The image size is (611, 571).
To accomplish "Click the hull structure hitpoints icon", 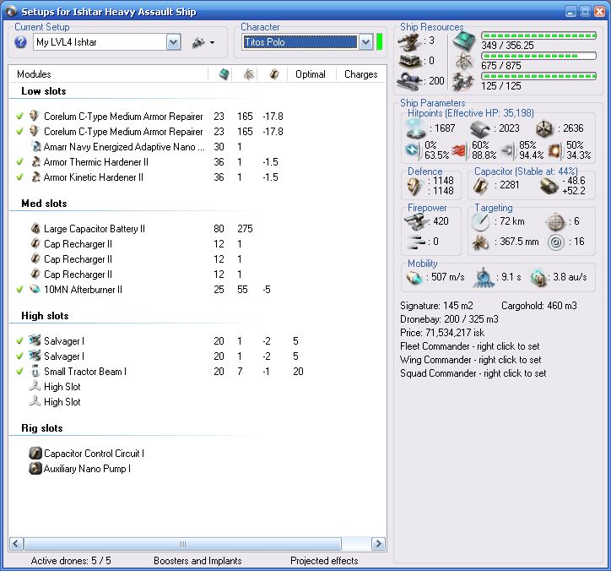I will pos(545,128).
